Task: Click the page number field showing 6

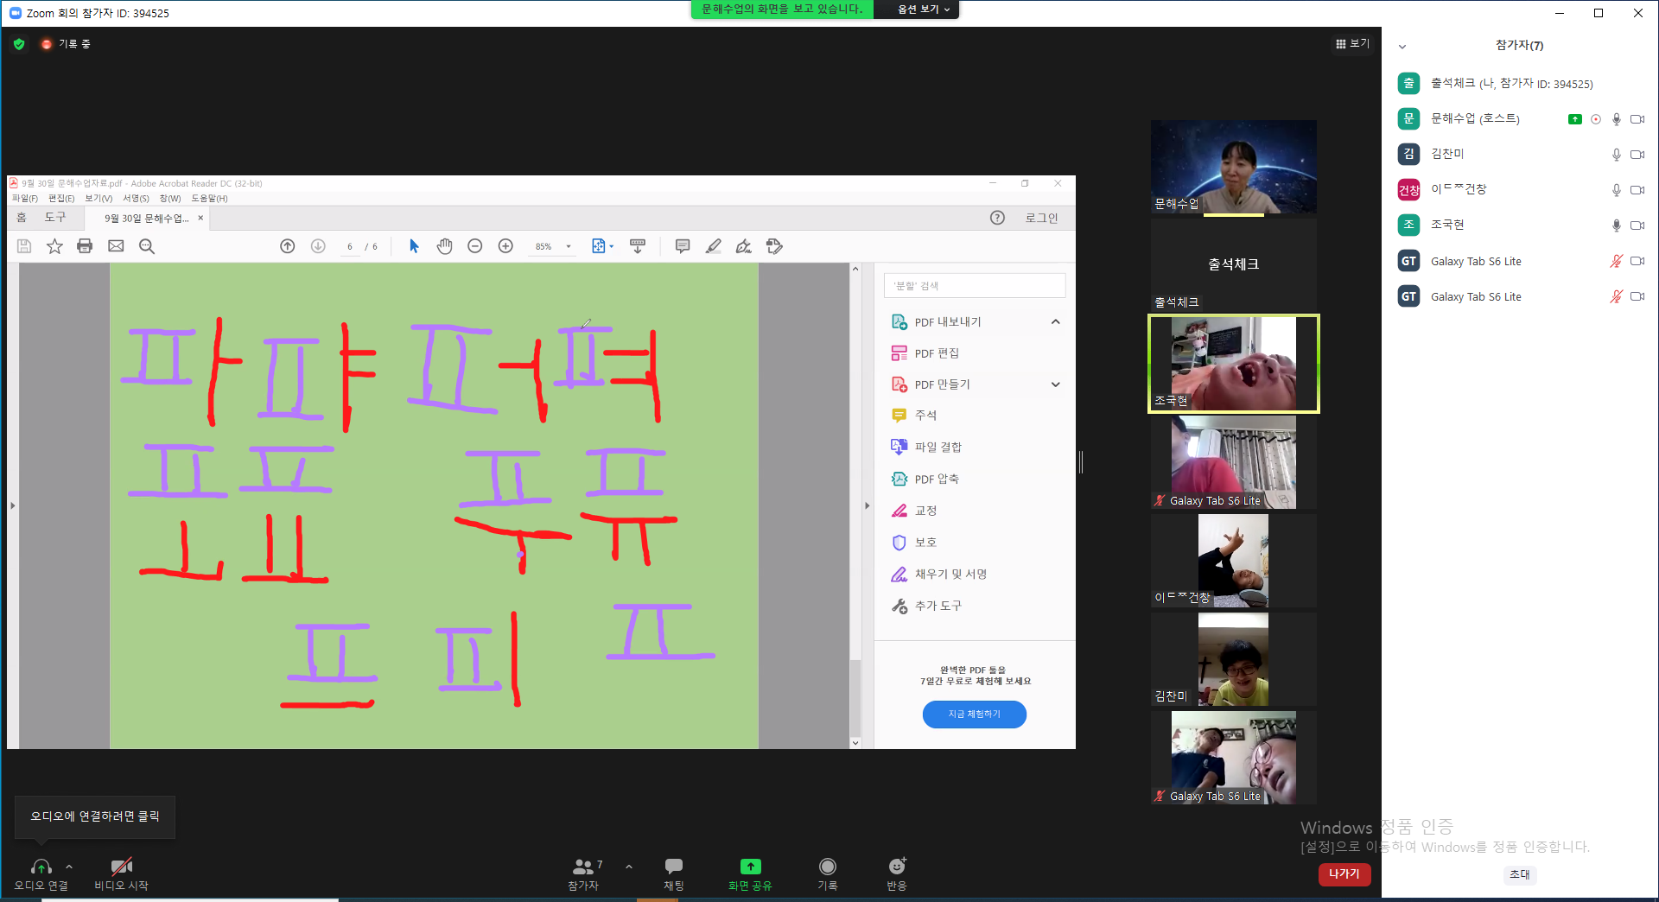Action: [350, 246]
